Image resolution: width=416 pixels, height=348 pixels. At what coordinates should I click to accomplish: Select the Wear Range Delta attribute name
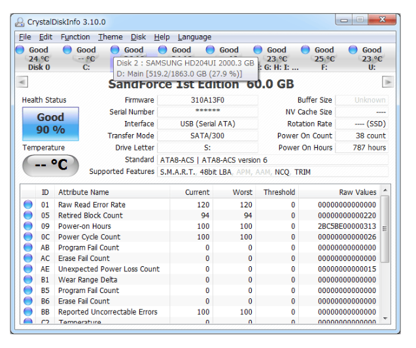click(88, 280)
